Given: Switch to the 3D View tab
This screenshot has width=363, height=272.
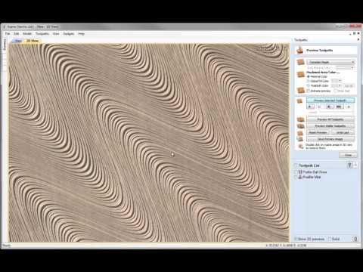Looking at the screenshot, I should pos(33,41).
